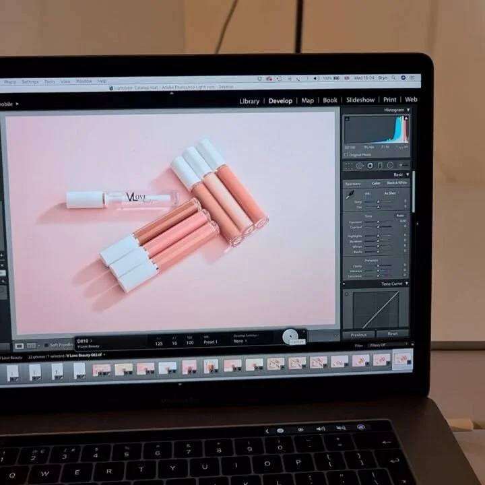Click the Wed 16:04 clock

coord(364,78)
